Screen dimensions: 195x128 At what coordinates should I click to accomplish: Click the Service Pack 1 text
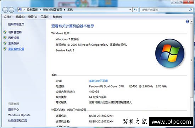point(65,50)
